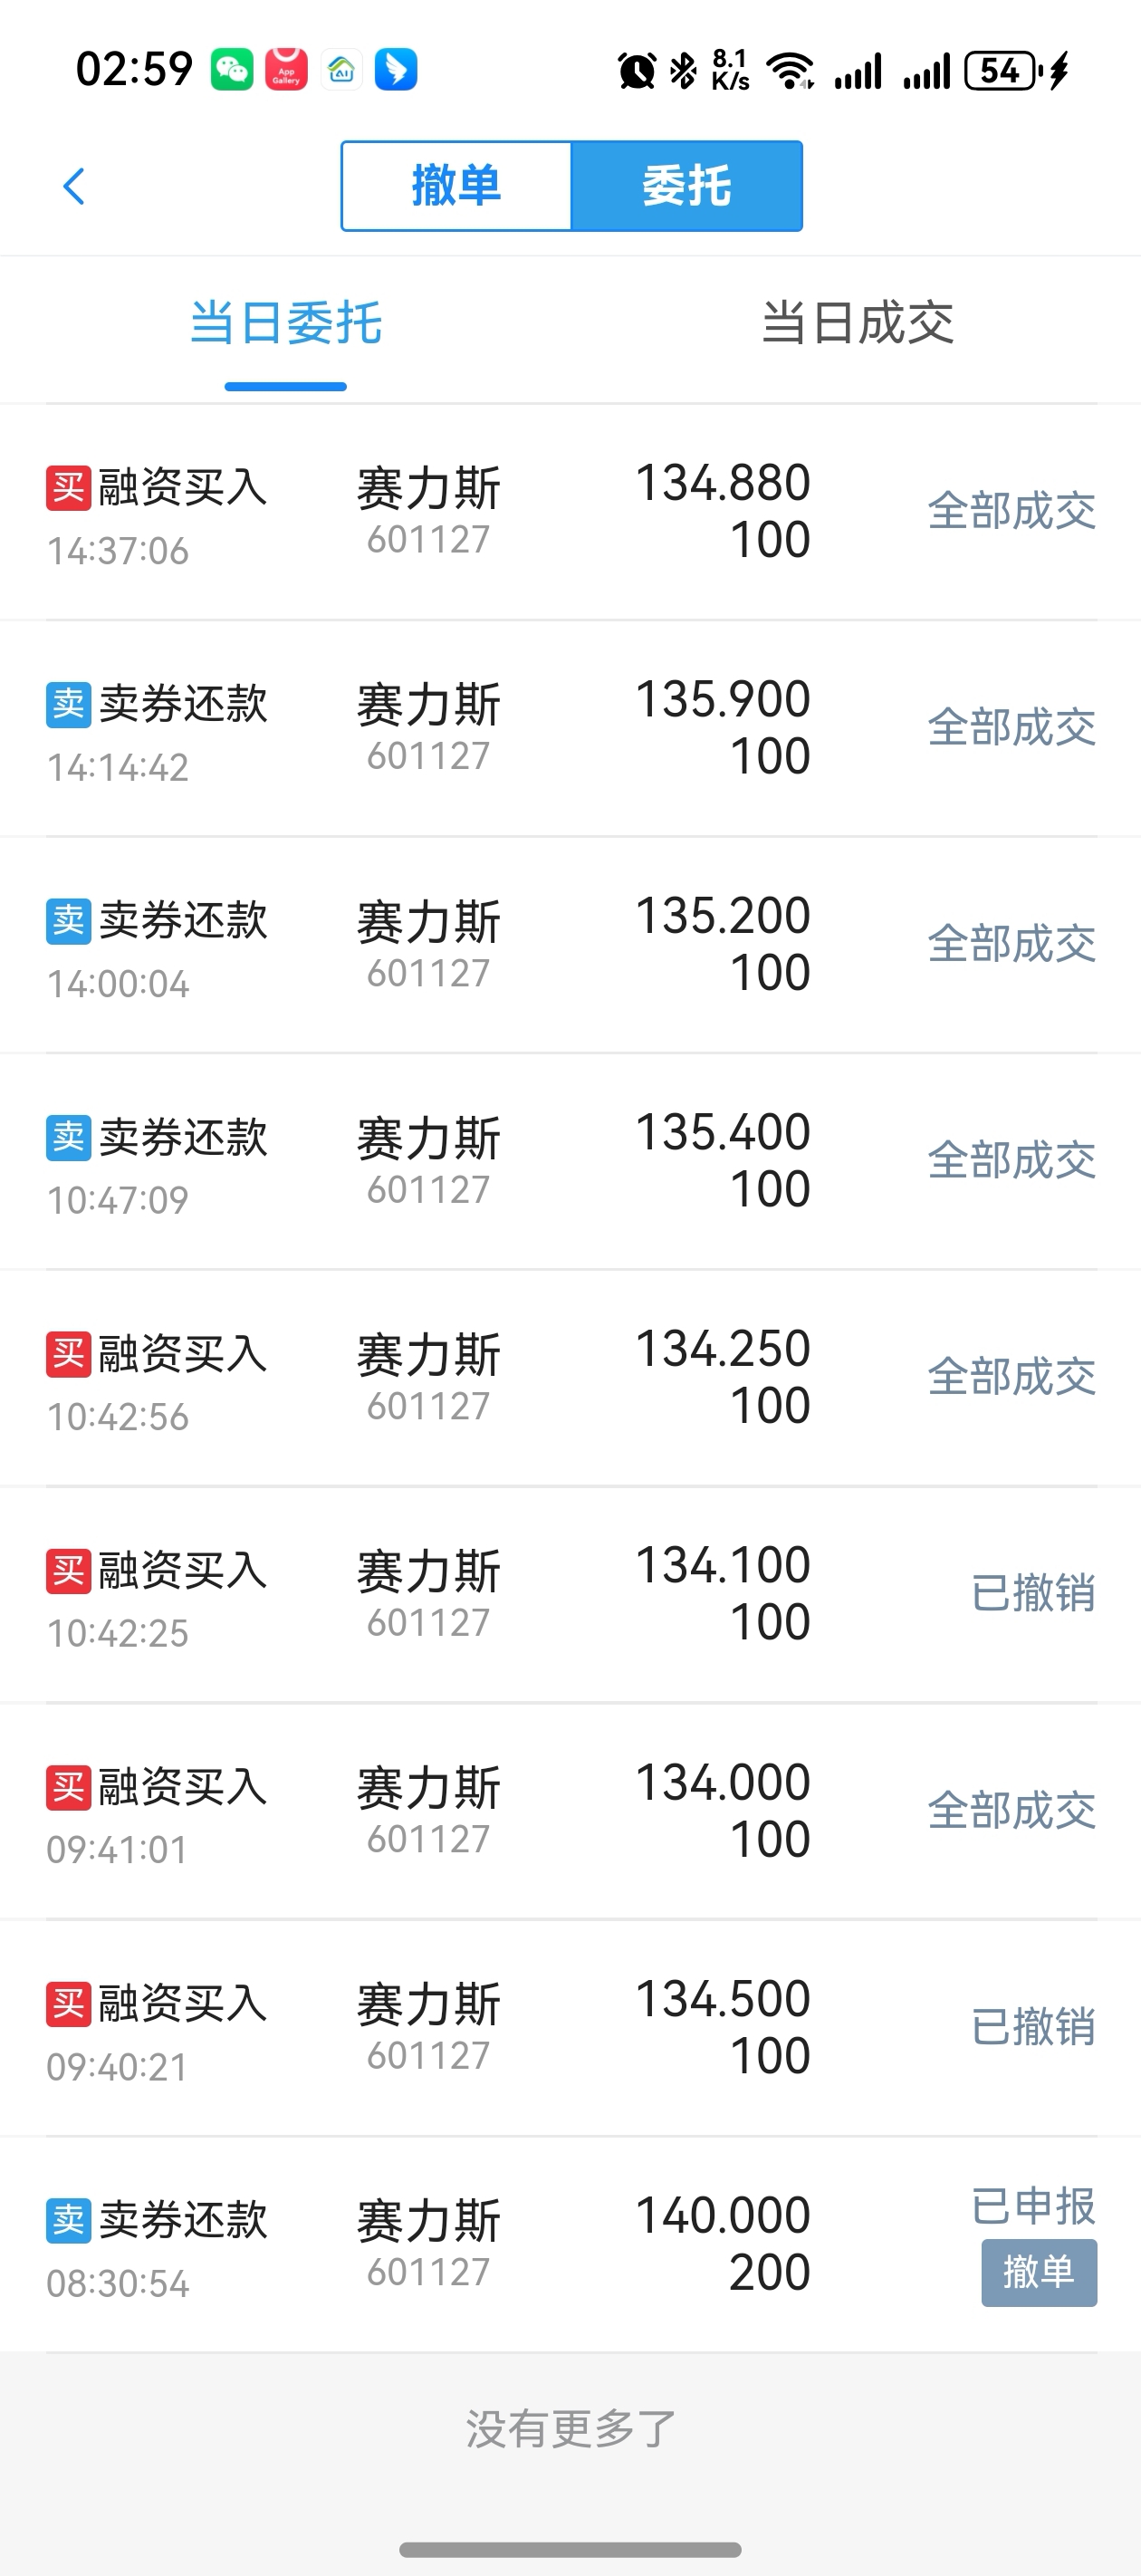The width and height of the screenshot is (1141, 2576).
Task: Tap the back arrow icon
Action: tap(74, 186)
